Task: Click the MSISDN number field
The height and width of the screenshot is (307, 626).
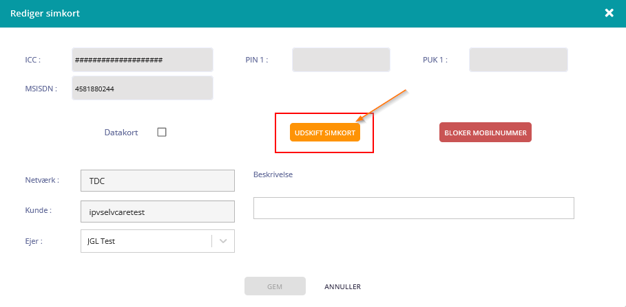Action: point(143,88)
